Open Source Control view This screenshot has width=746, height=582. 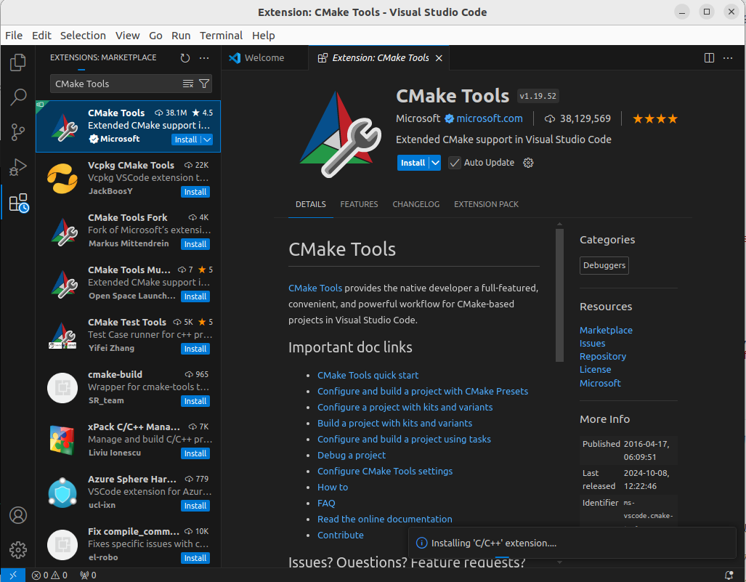point(18,132)
